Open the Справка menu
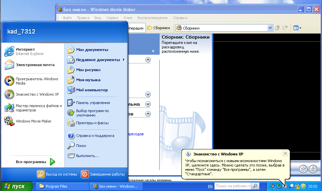This screenshot has width=322, height=191. coord(180,18)
